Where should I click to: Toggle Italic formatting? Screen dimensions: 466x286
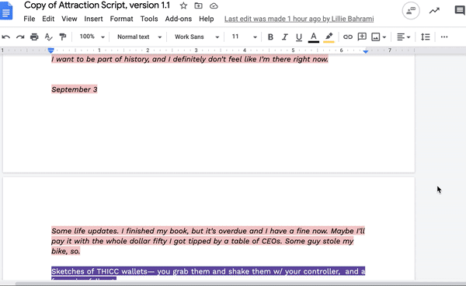(285, 37)
